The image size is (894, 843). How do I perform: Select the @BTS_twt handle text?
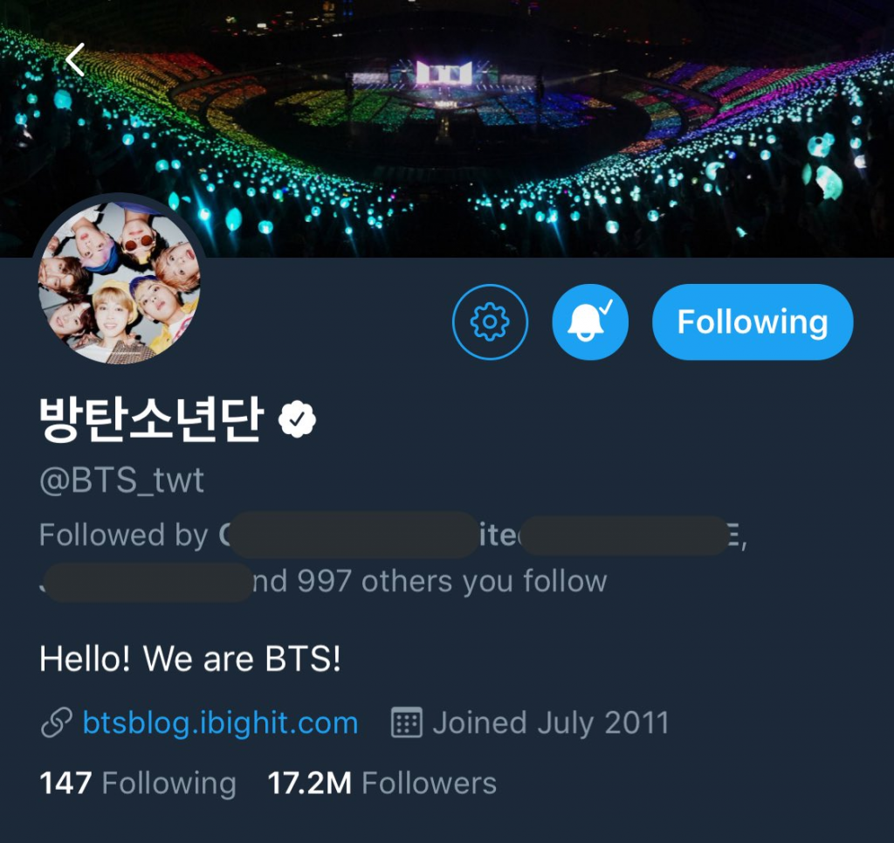pos(121,480)
